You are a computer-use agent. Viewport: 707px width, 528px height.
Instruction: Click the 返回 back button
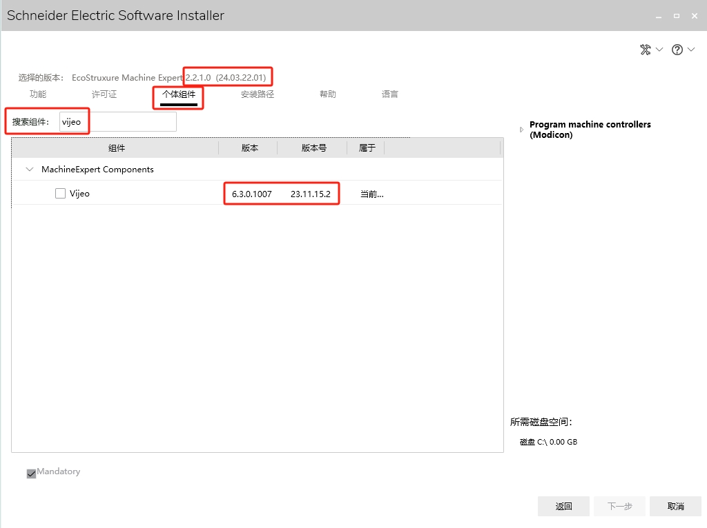(563, 507)
